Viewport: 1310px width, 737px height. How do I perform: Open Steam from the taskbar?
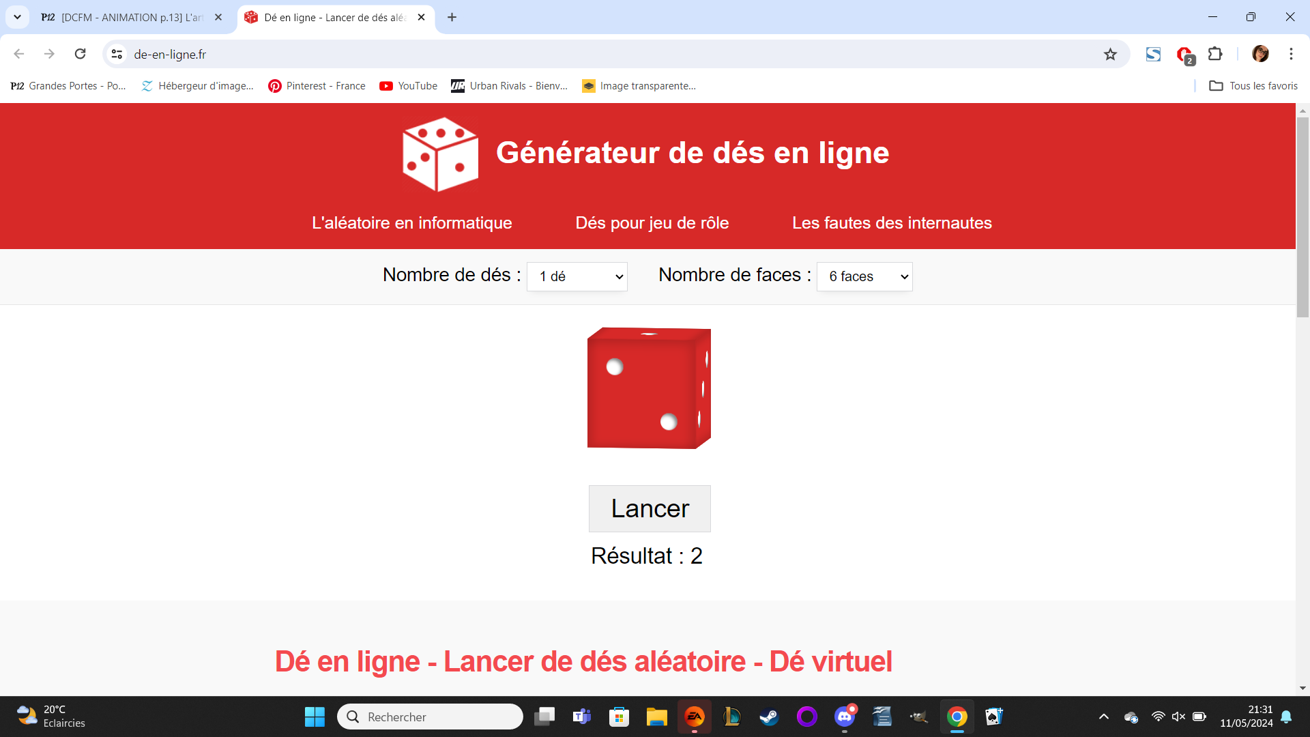769,717
